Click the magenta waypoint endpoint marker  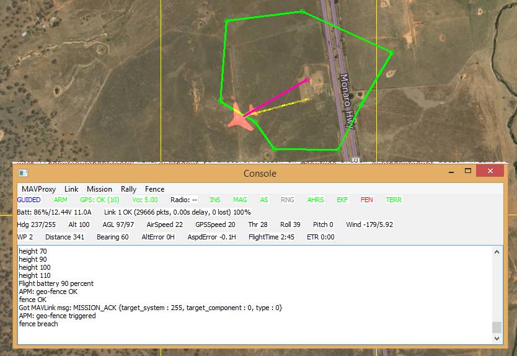click(307, 80)
